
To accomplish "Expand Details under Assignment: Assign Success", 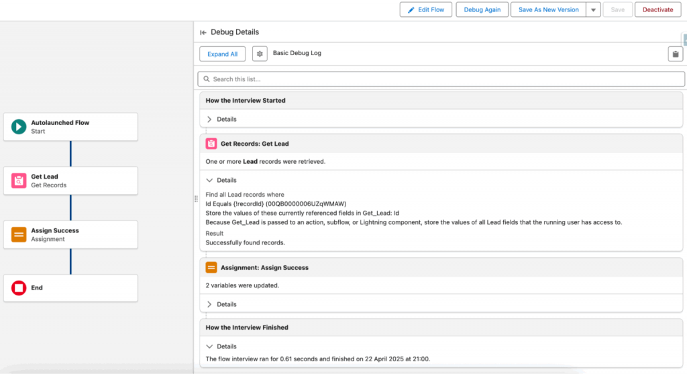I will tap(209, 304).
